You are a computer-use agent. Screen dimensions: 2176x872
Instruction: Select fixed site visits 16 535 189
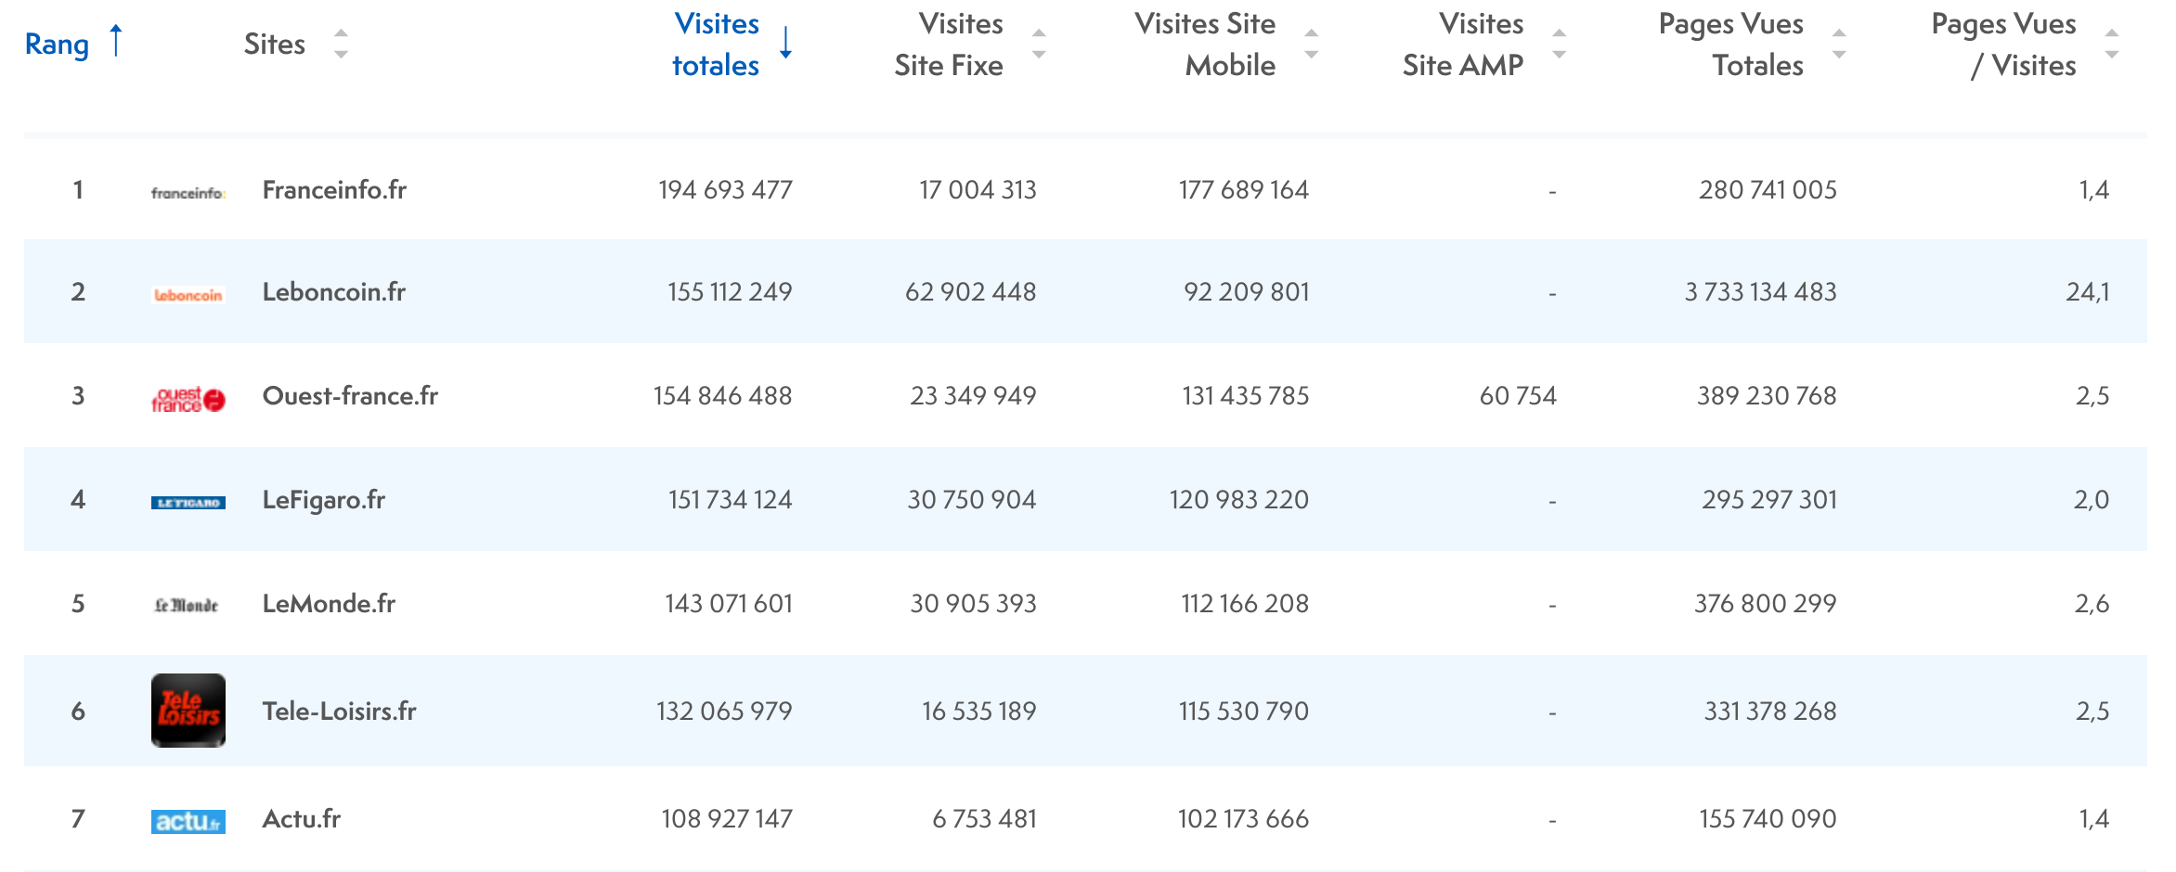coord(978,712)
